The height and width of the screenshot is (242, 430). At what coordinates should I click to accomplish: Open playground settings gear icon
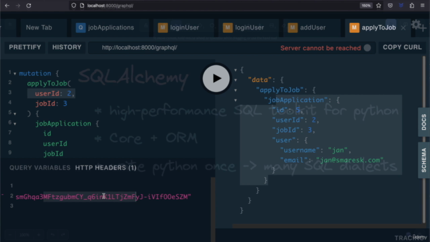[416, 24]
